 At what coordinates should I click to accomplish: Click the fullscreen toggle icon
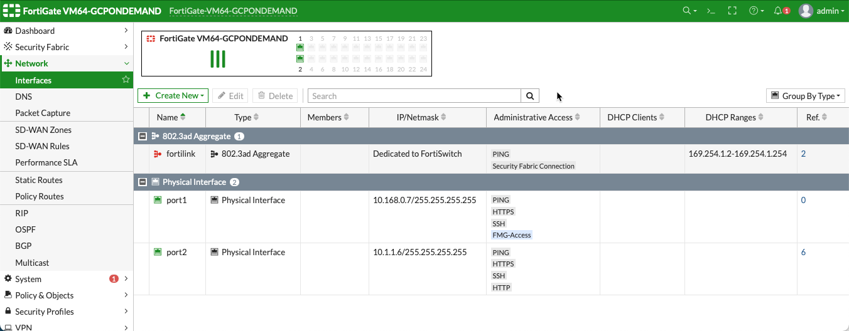732,11
